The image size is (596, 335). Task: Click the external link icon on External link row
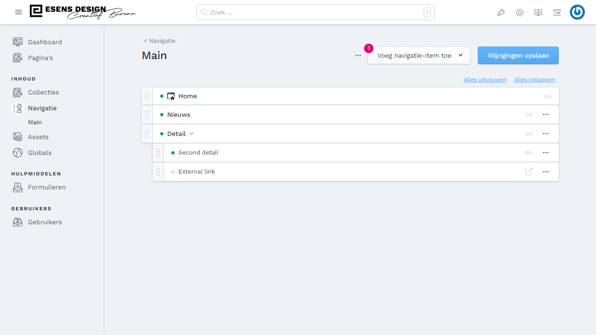tap(529, 172)
